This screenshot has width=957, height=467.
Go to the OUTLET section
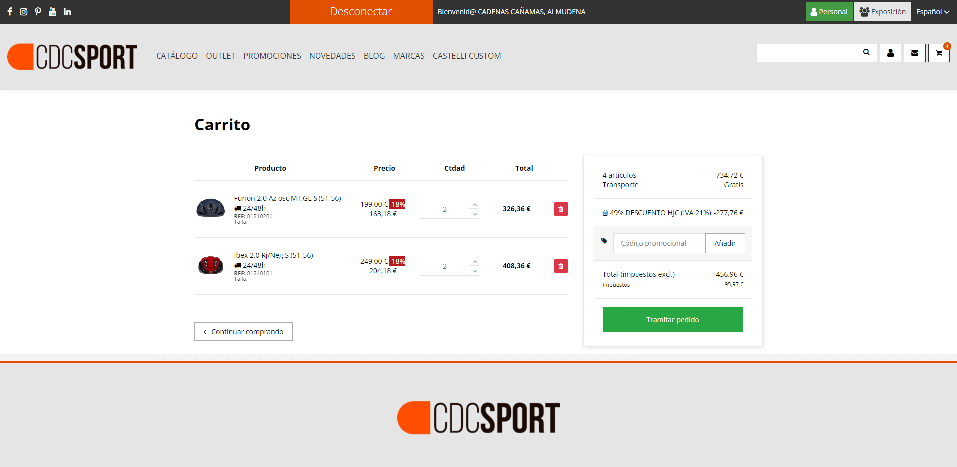tap(221, 56)
